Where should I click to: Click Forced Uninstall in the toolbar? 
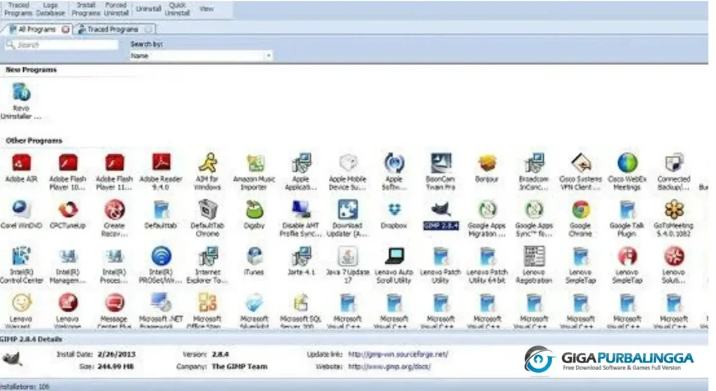click(116, 9)
